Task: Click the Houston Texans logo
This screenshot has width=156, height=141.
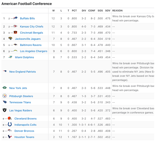Action: [x=10, y=137]
